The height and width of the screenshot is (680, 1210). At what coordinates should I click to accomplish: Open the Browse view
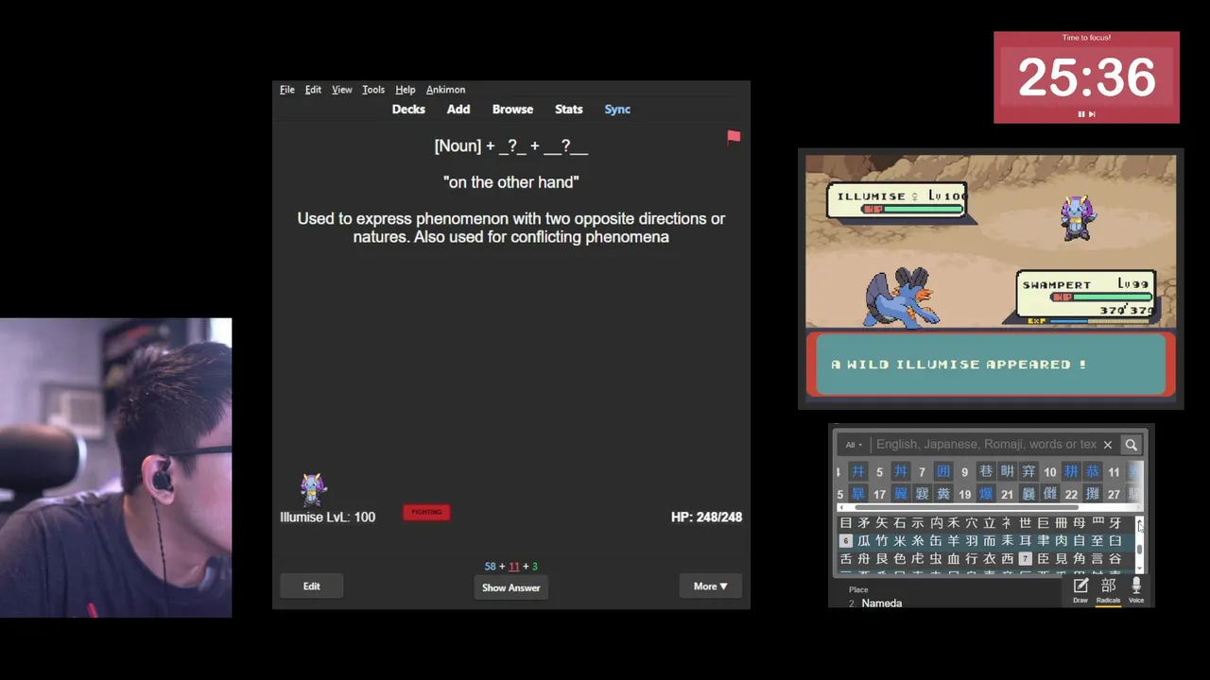512,110
